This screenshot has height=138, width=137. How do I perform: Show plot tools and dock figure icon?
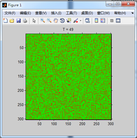[118, 21]
